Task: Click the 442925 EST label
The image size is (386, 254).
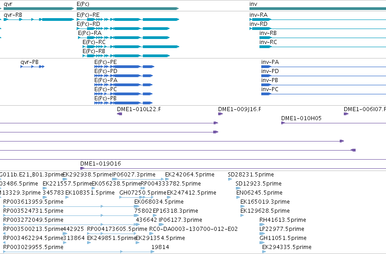Action: pos(73,229)
